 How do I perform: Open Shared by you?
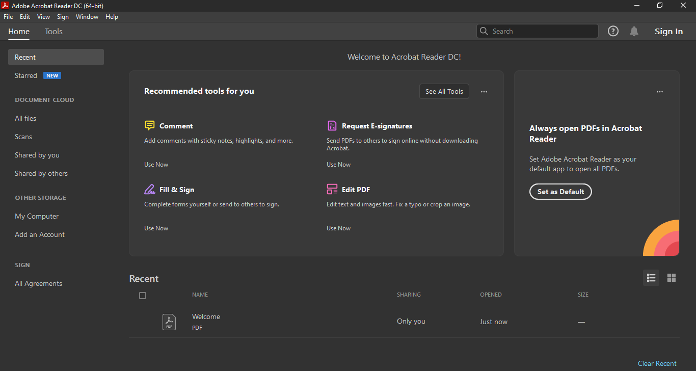tap(37, 155)
